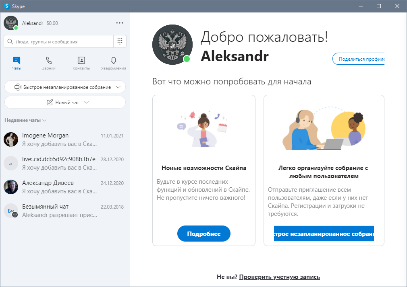Click the $0.00 Skype credit balance

click(x=52, y=23)
